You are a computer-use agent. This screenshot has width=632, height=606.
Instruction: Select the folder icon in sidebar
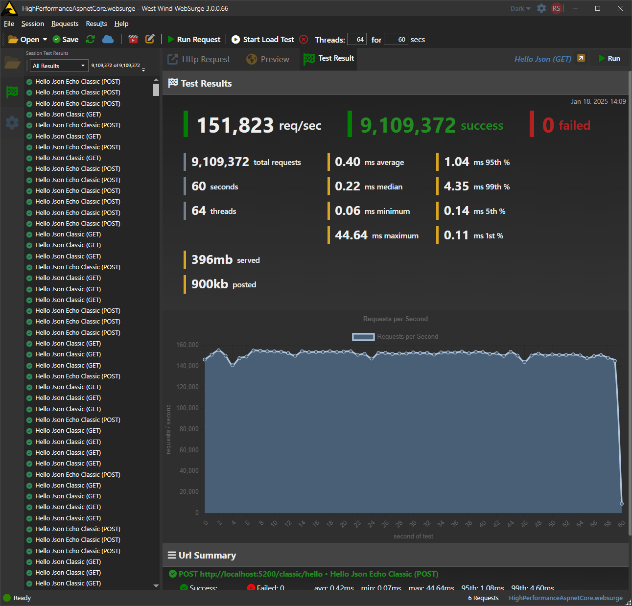pyautogui.click(x=12, y=62)
